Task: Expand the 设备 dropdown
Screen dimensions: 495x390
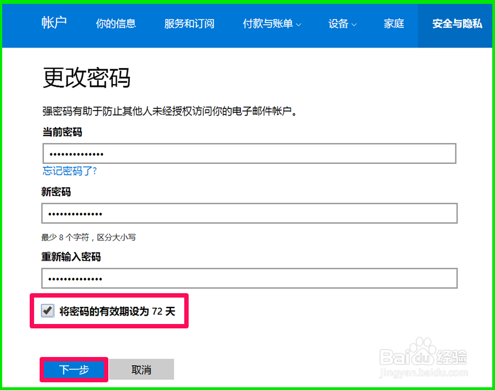Action: tap(339, 24)
